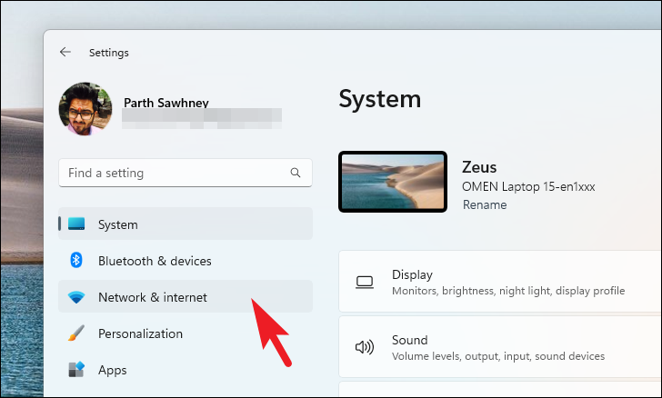Go back with the Settings arrow

65,52
